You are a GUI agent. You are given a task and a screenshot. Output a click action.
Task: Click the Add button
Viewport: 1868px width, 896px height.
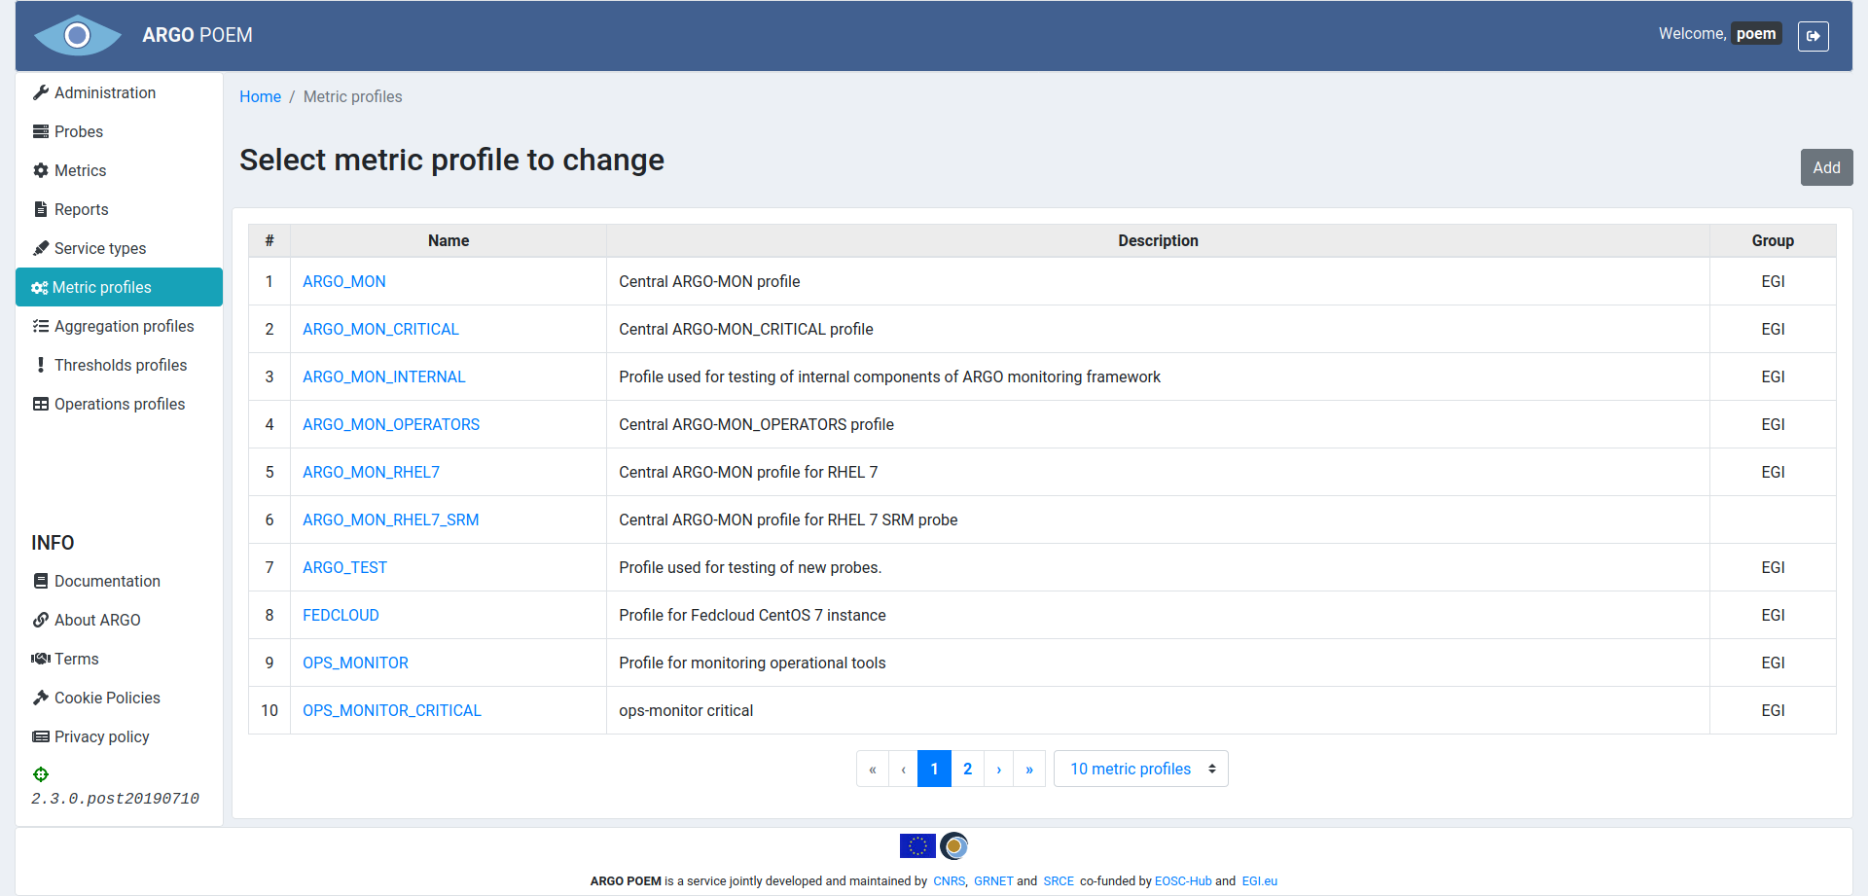(x=1826, y=167)
